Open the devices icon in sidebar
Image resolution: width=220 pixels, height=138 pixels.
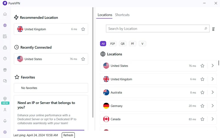coord(5,81)
